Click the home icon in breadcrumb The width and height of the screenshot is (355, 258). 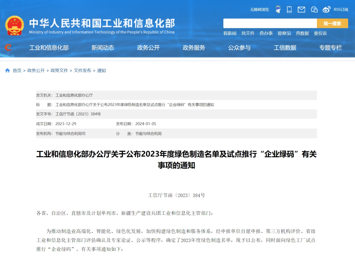[8, 70]
